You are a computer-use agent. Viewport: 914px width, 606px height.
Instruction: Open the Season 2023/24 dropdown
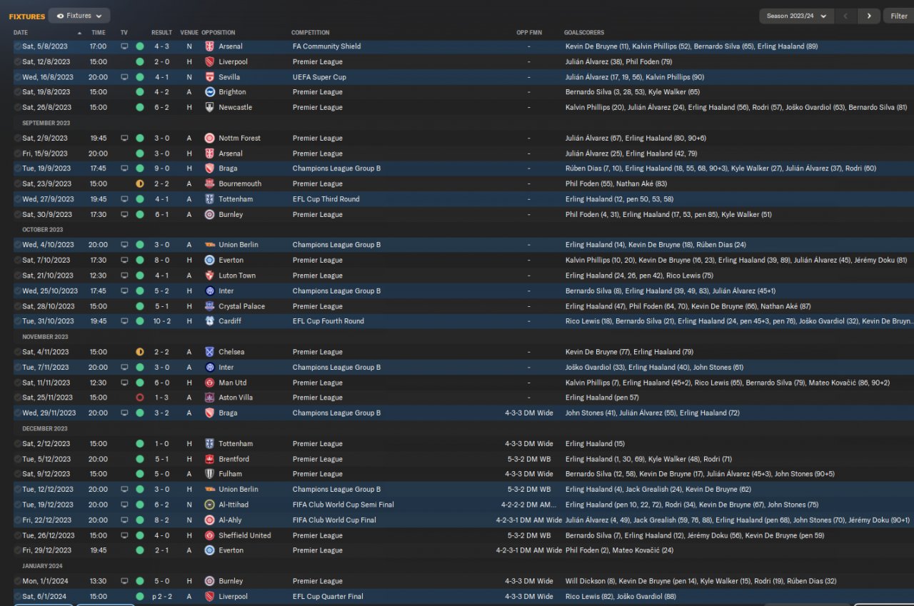796,16
